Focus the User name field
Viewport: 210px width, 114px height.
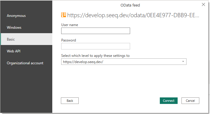click(x=95, y=31)
